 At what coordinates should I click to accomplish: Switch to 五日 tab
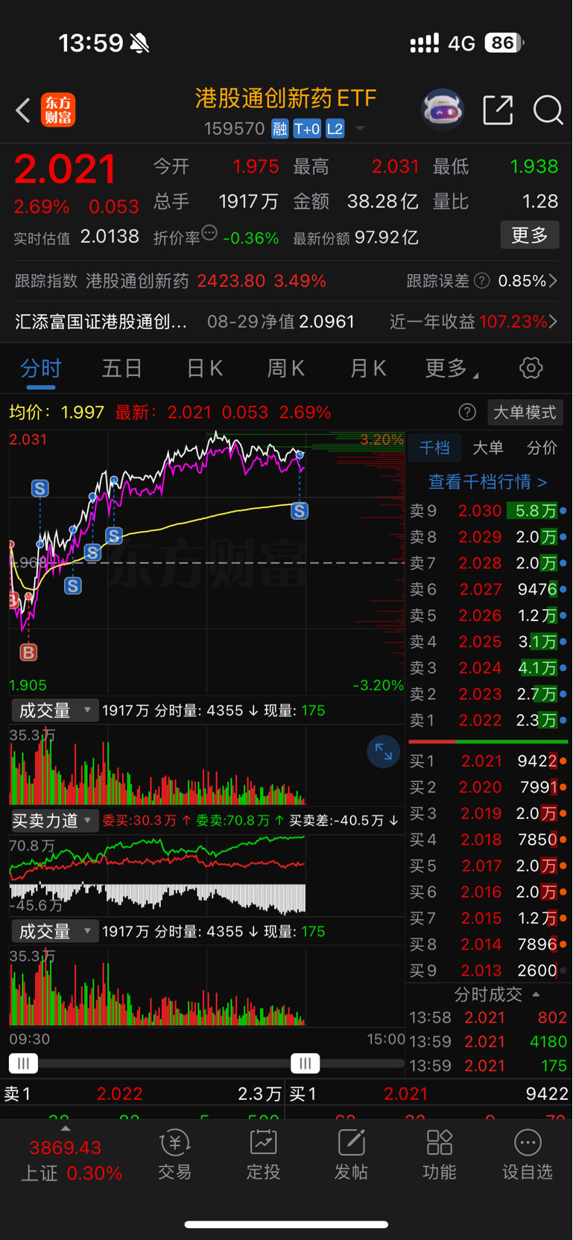[x=122, y=368]
